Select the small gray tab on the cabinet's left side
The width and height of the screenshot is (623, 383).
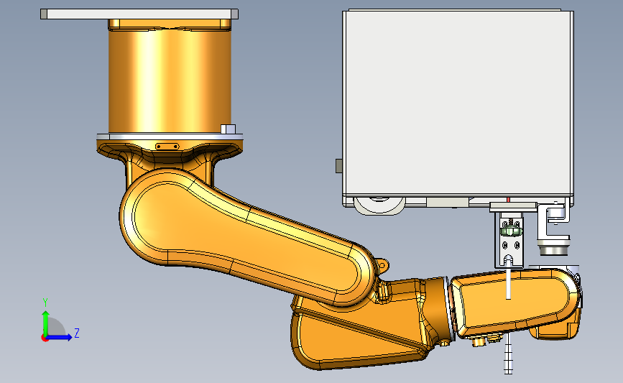point(339,166)
